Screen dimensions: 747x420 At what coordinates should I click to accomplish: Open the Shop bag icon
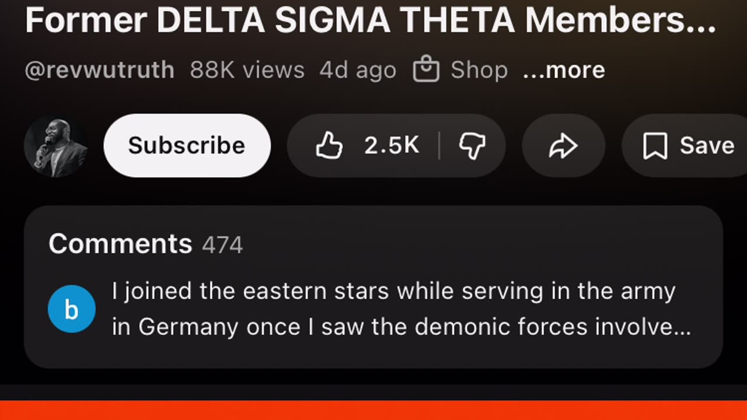[426, 70]
